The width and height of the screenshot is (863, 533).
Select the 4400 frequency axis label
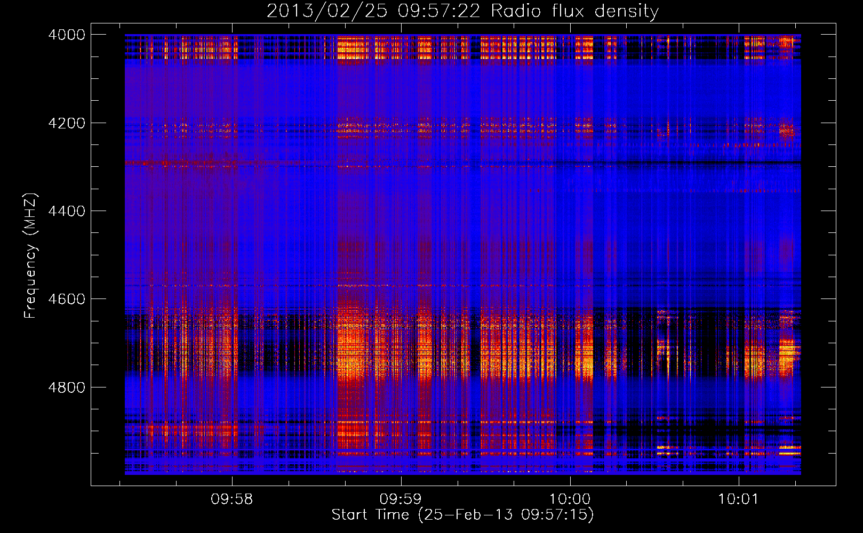coord(67,211)
